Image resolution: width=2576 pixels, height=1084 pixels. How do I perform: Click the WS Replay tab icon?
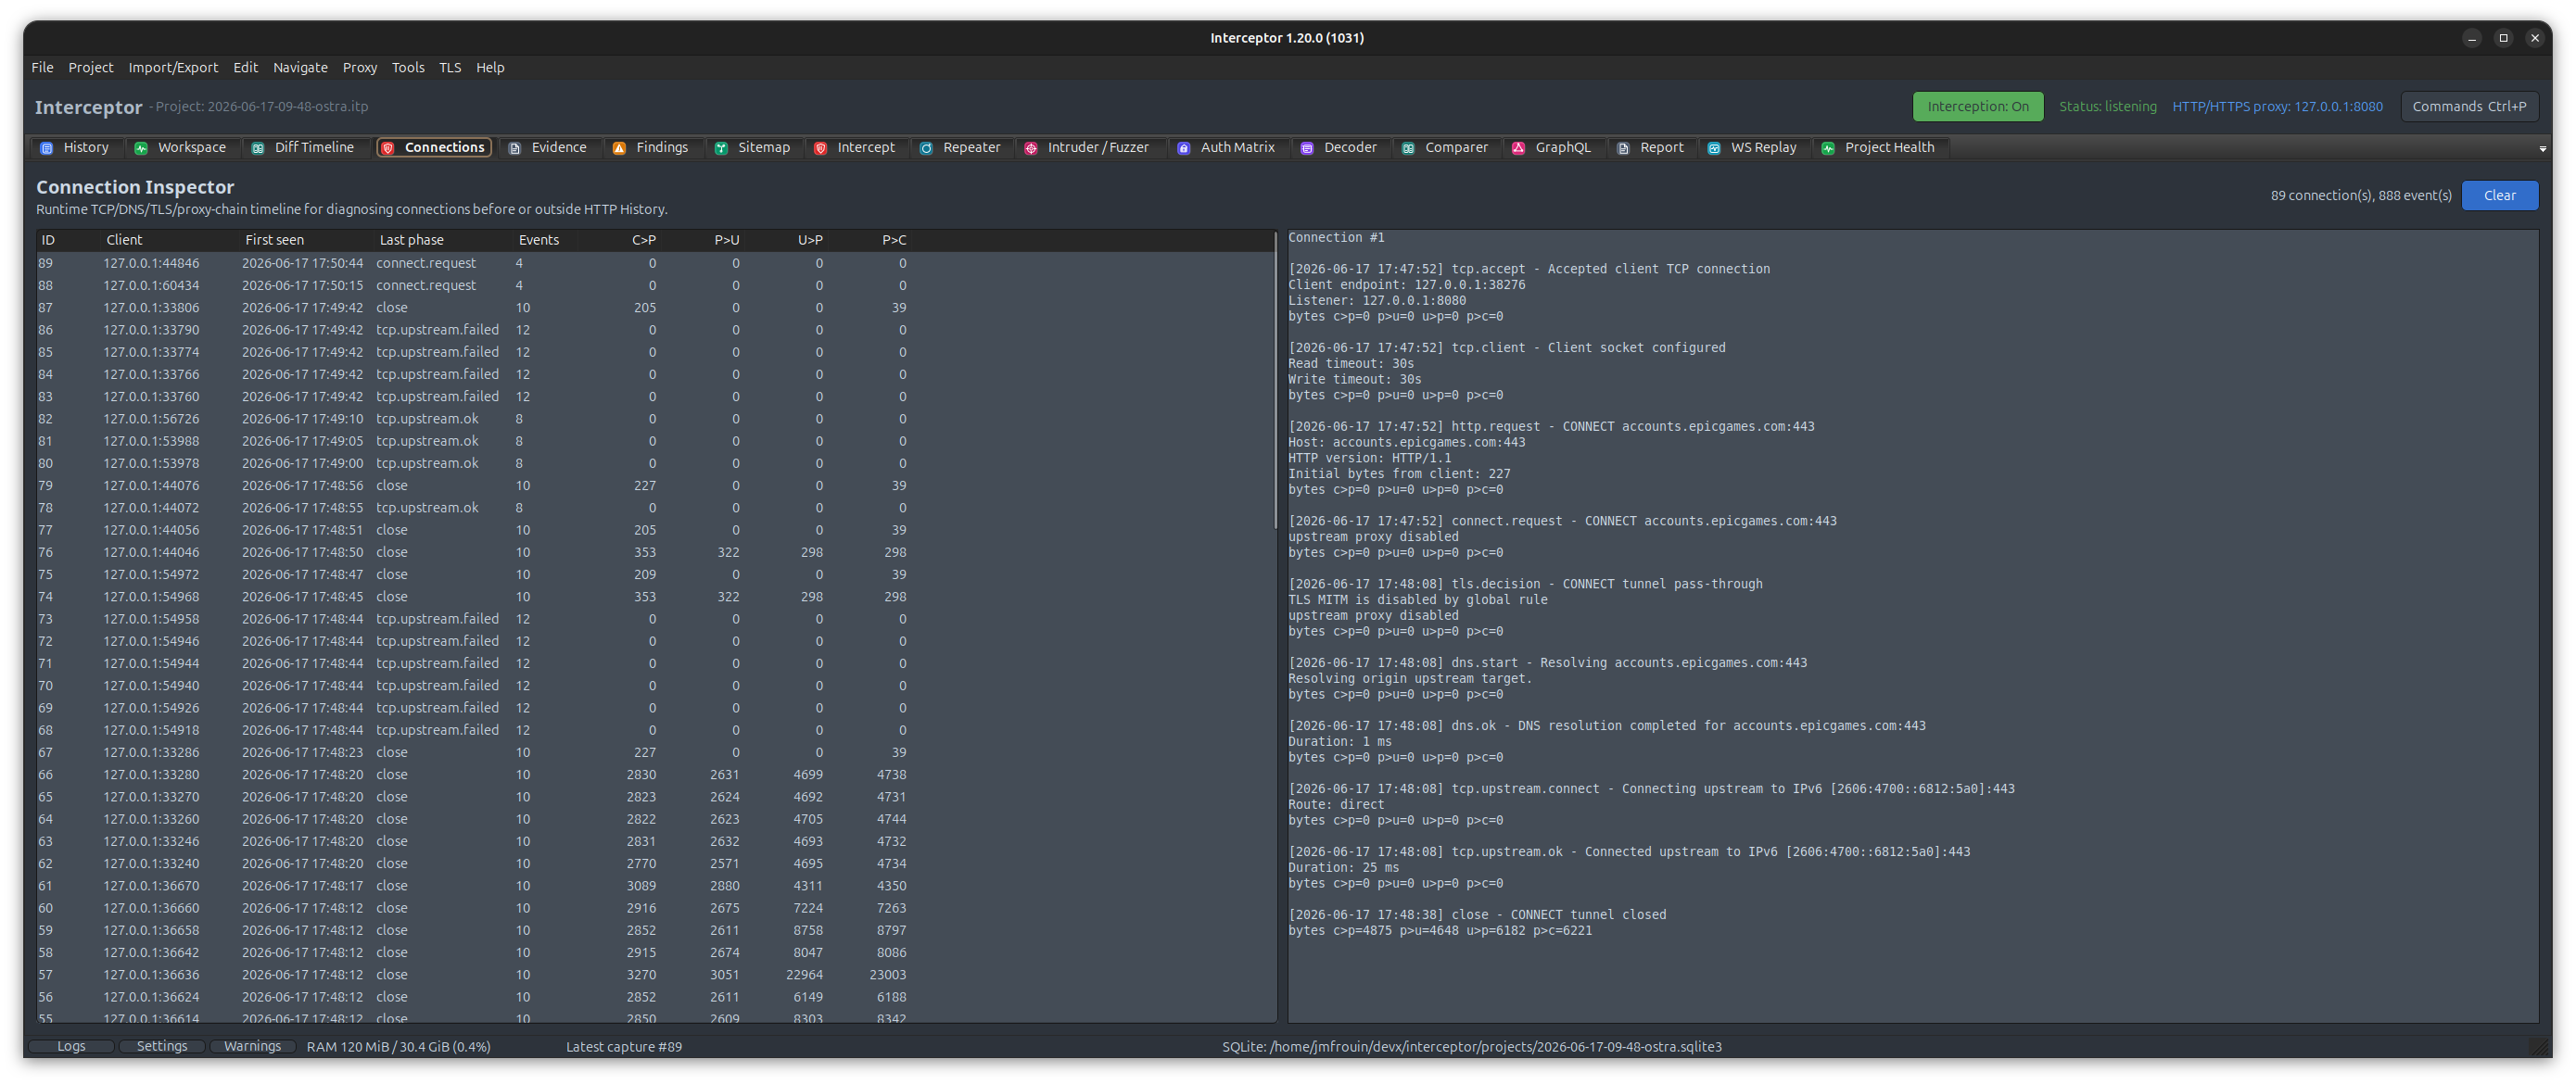(x=1714, y=148)
